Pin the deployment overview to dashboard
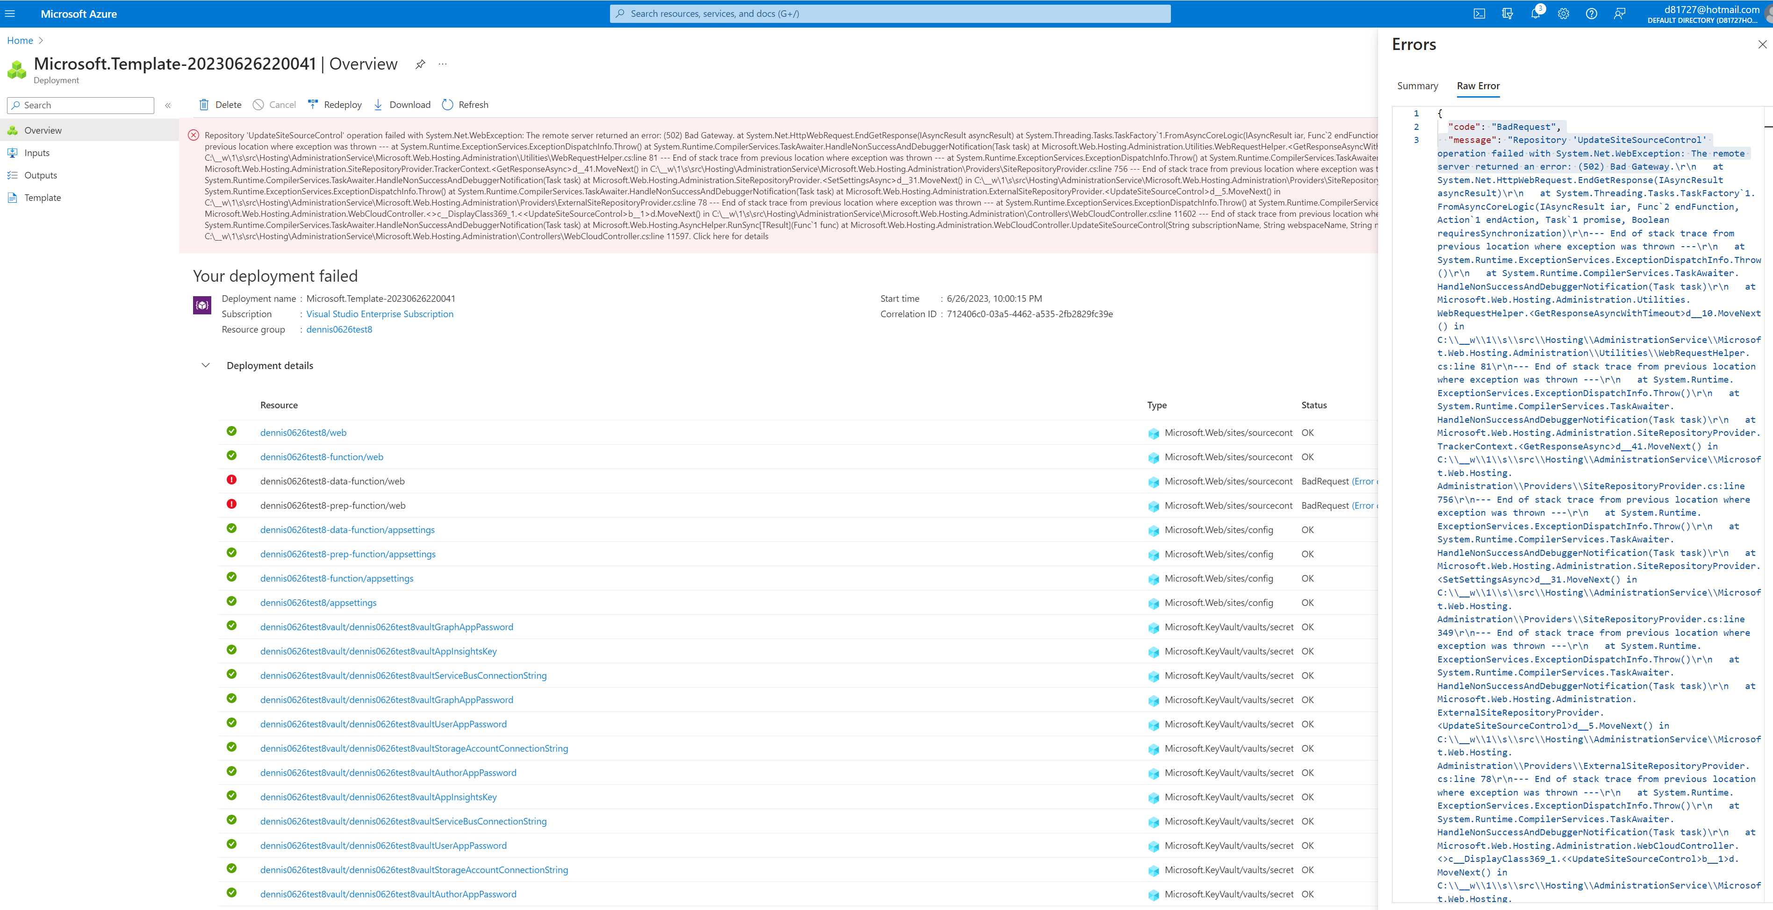Viewport: 1773px width, 910px height. point(420,64)
